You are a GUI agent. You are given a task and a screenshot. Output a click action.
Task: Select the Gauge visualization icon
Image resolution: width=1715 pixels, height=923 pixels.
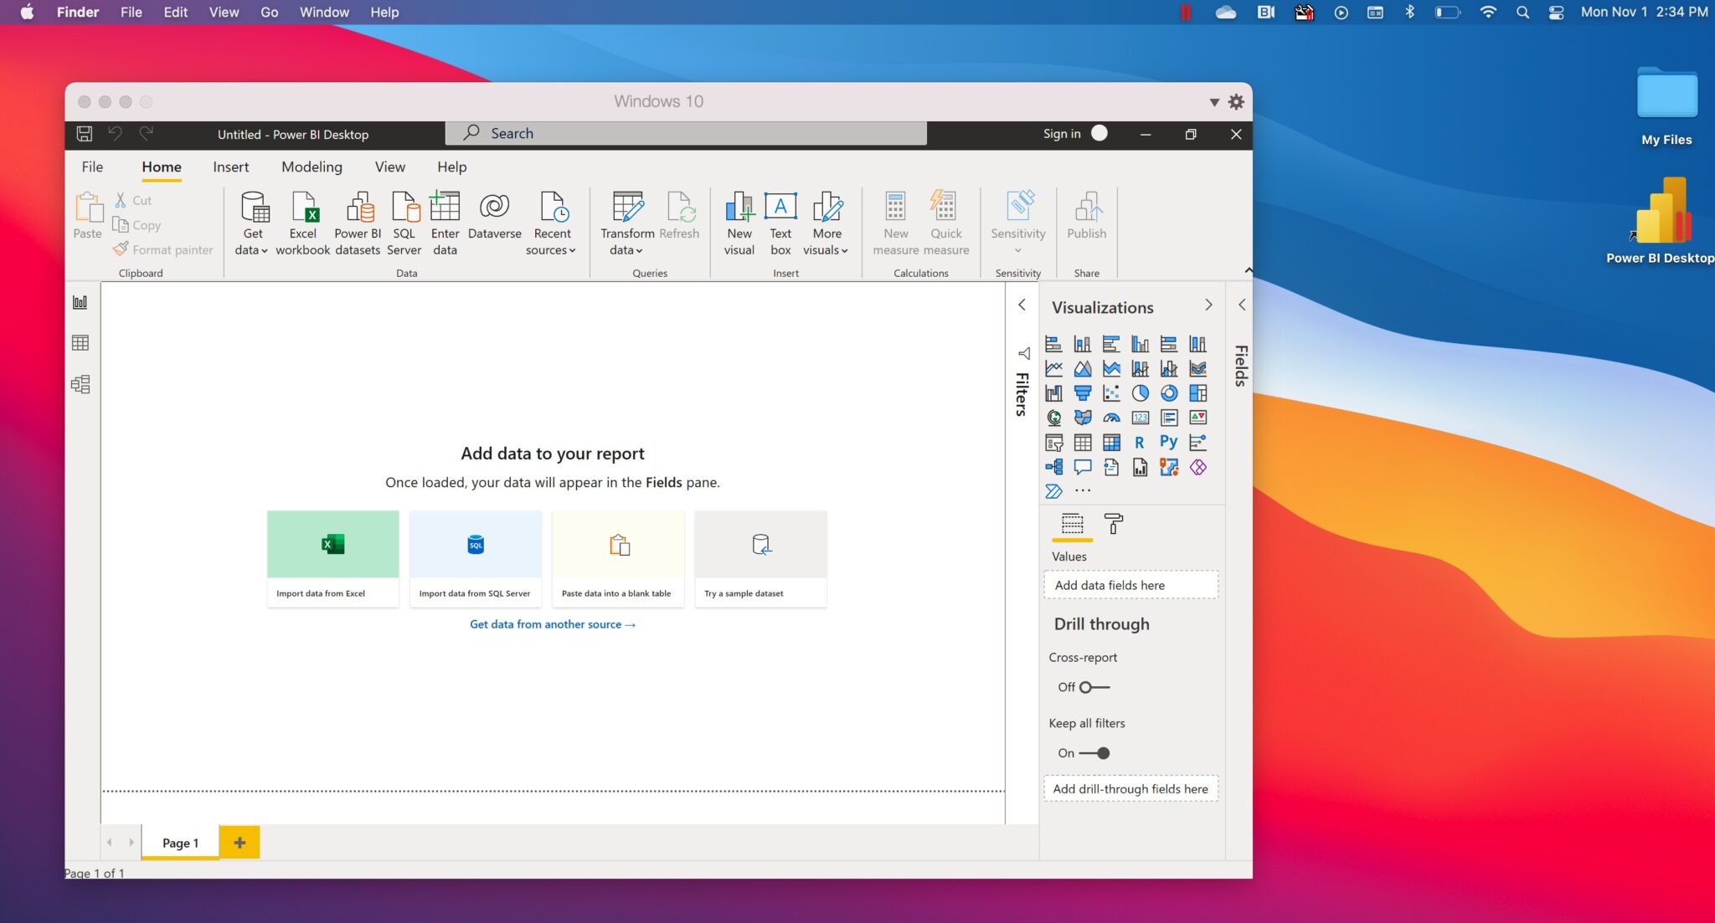(1111, 418)
